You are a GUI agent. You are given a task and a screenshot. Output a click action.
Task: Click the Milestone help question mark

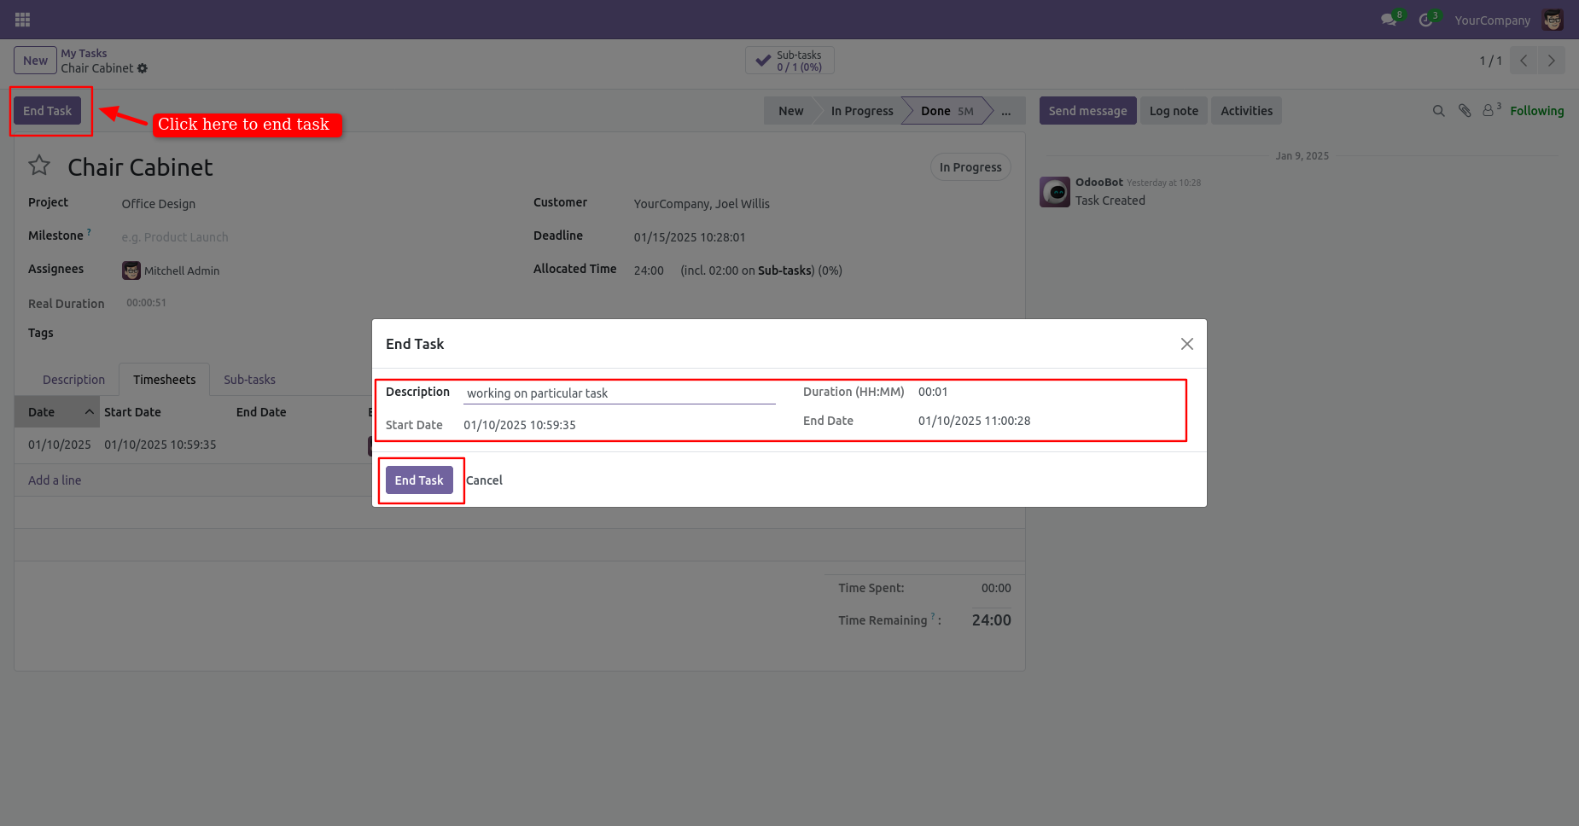pyautogui.click(x=89, y=231)
